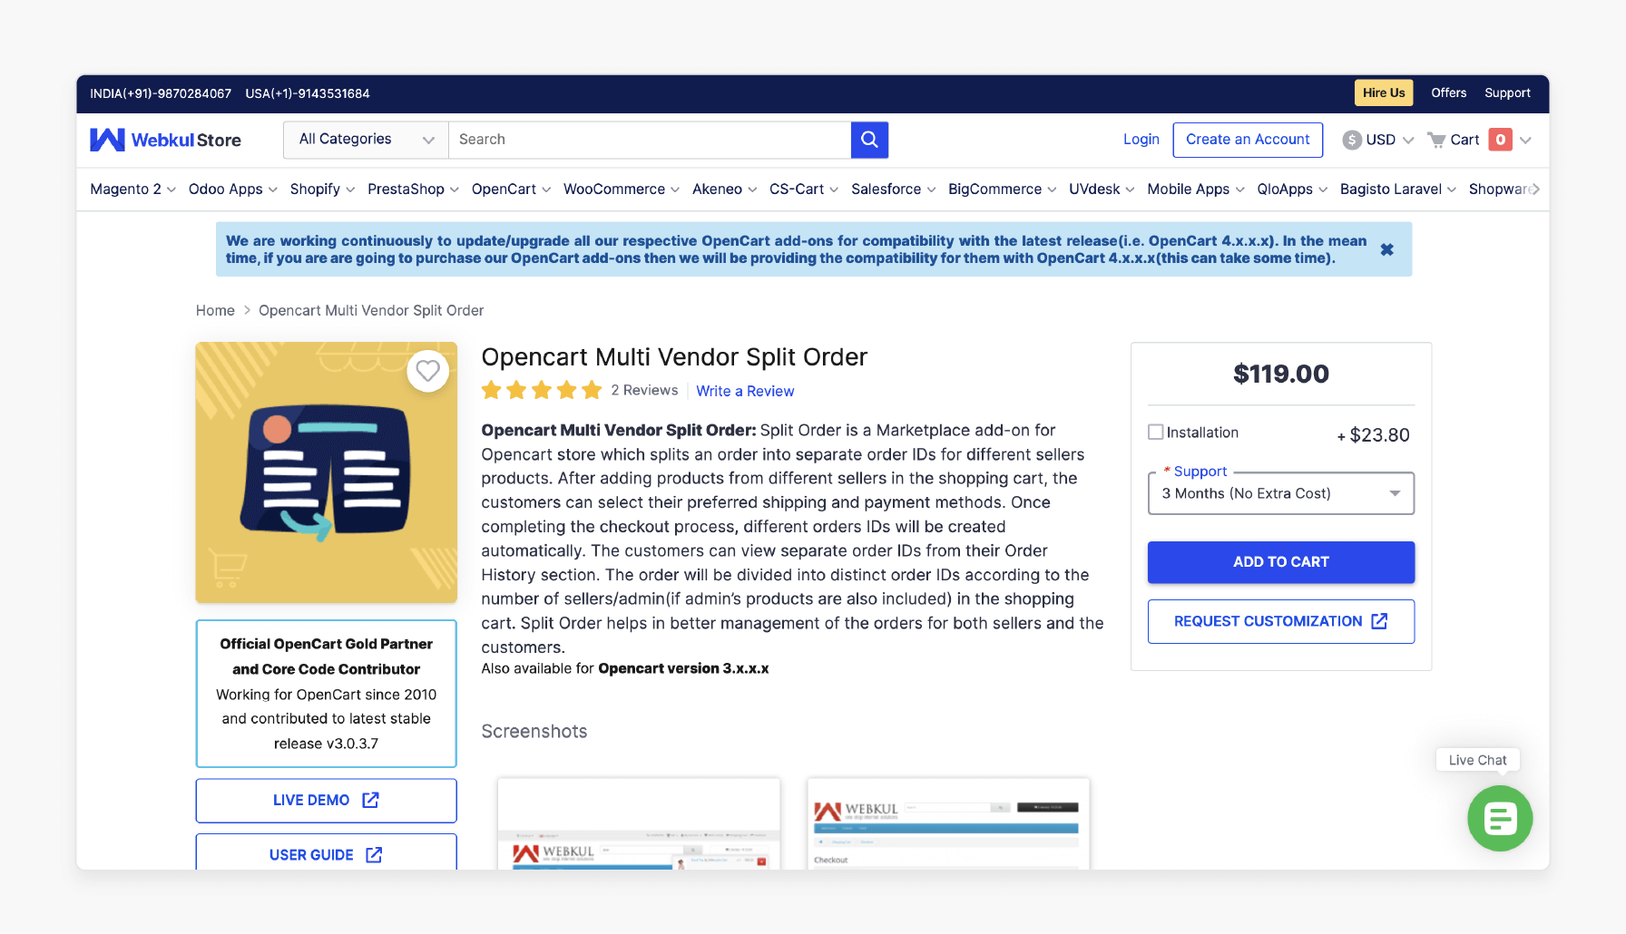Screen dimensions: 1626x934
Task: Click the ADD TO CART button
Action: [x=1280, y=562]
